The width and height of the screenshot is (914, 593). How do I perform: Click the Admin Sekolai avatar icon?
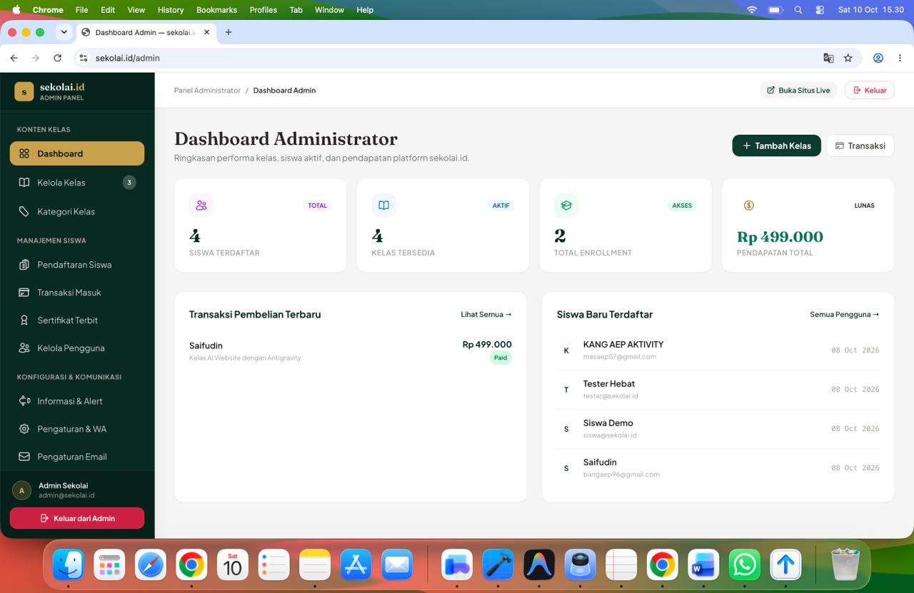[21, 490]
